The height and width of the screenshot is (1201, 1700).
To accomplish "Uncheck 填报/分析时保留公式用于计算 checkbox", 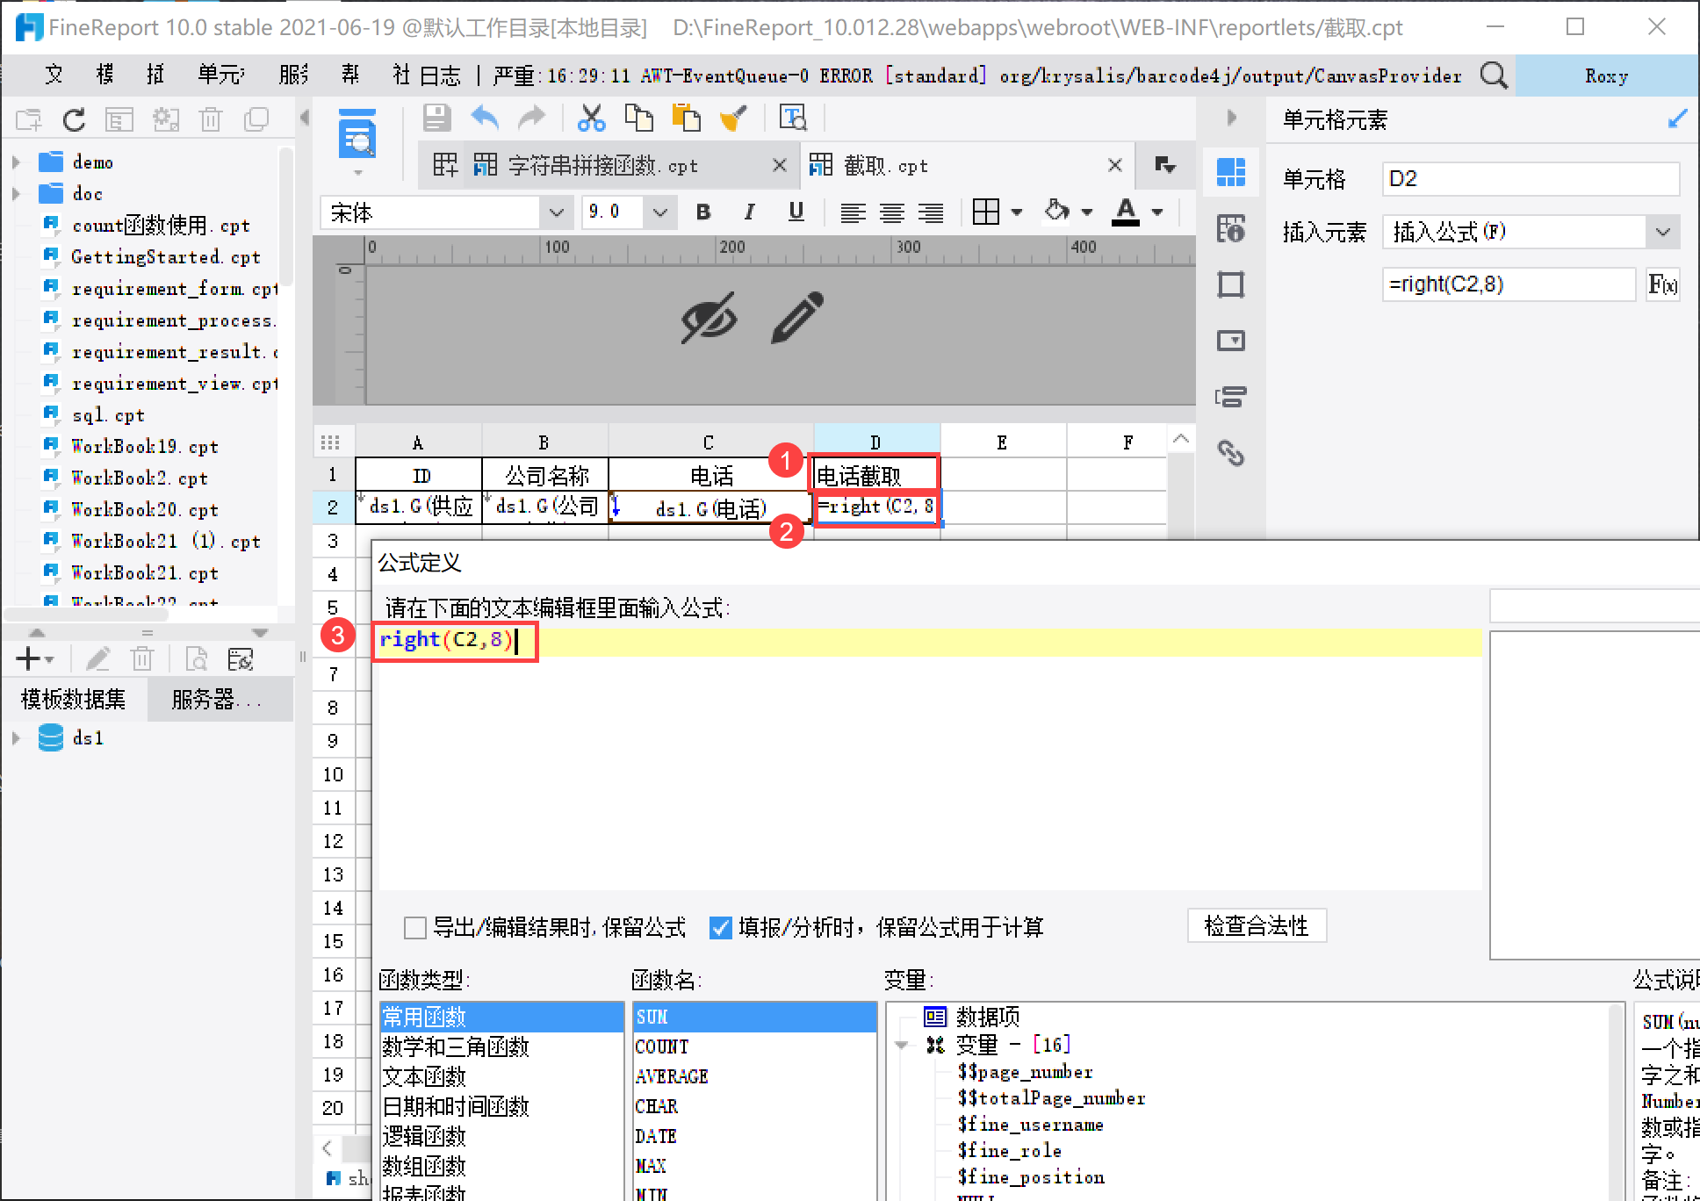I will tap(720, 927).
